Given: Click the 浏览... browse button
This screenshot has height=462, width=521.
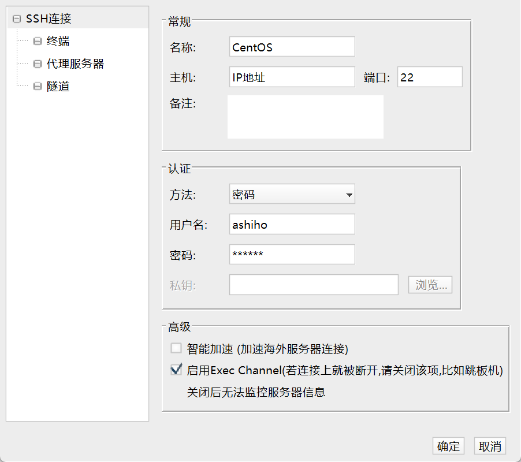Looking at the screenshot, I should pyautogui.click(x=430, y=285).
